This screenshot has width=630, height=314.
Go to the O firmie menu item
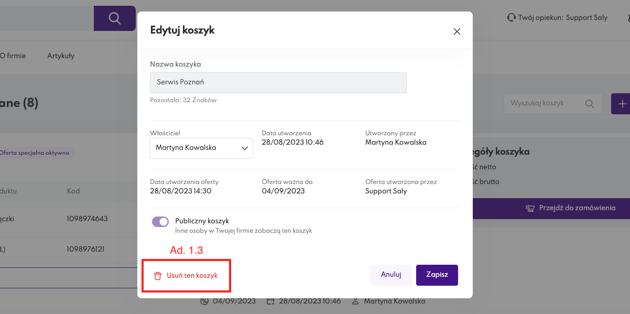pos(13,56)
